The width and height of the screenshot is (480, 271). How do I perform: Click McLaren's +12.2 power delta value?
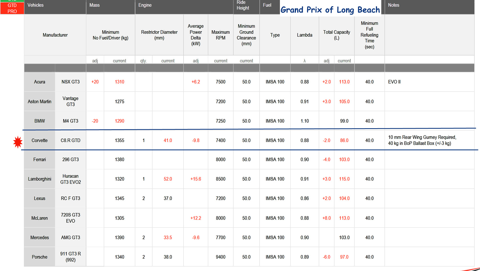196,218
